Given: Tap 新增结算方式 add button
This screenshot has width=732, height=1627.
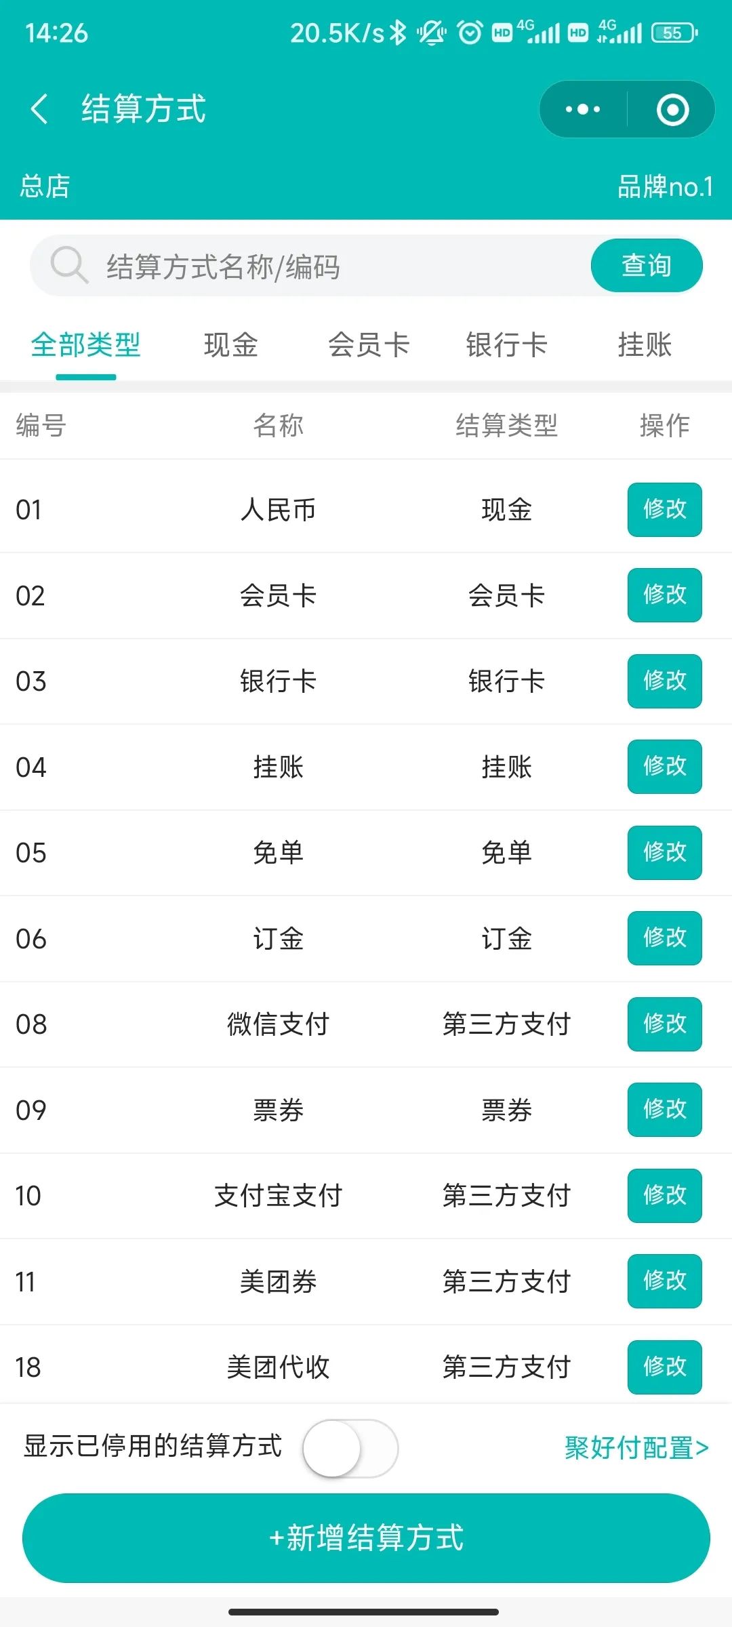Looking at the screenshot, I should pyautogui.click(x=366, y=1538).
